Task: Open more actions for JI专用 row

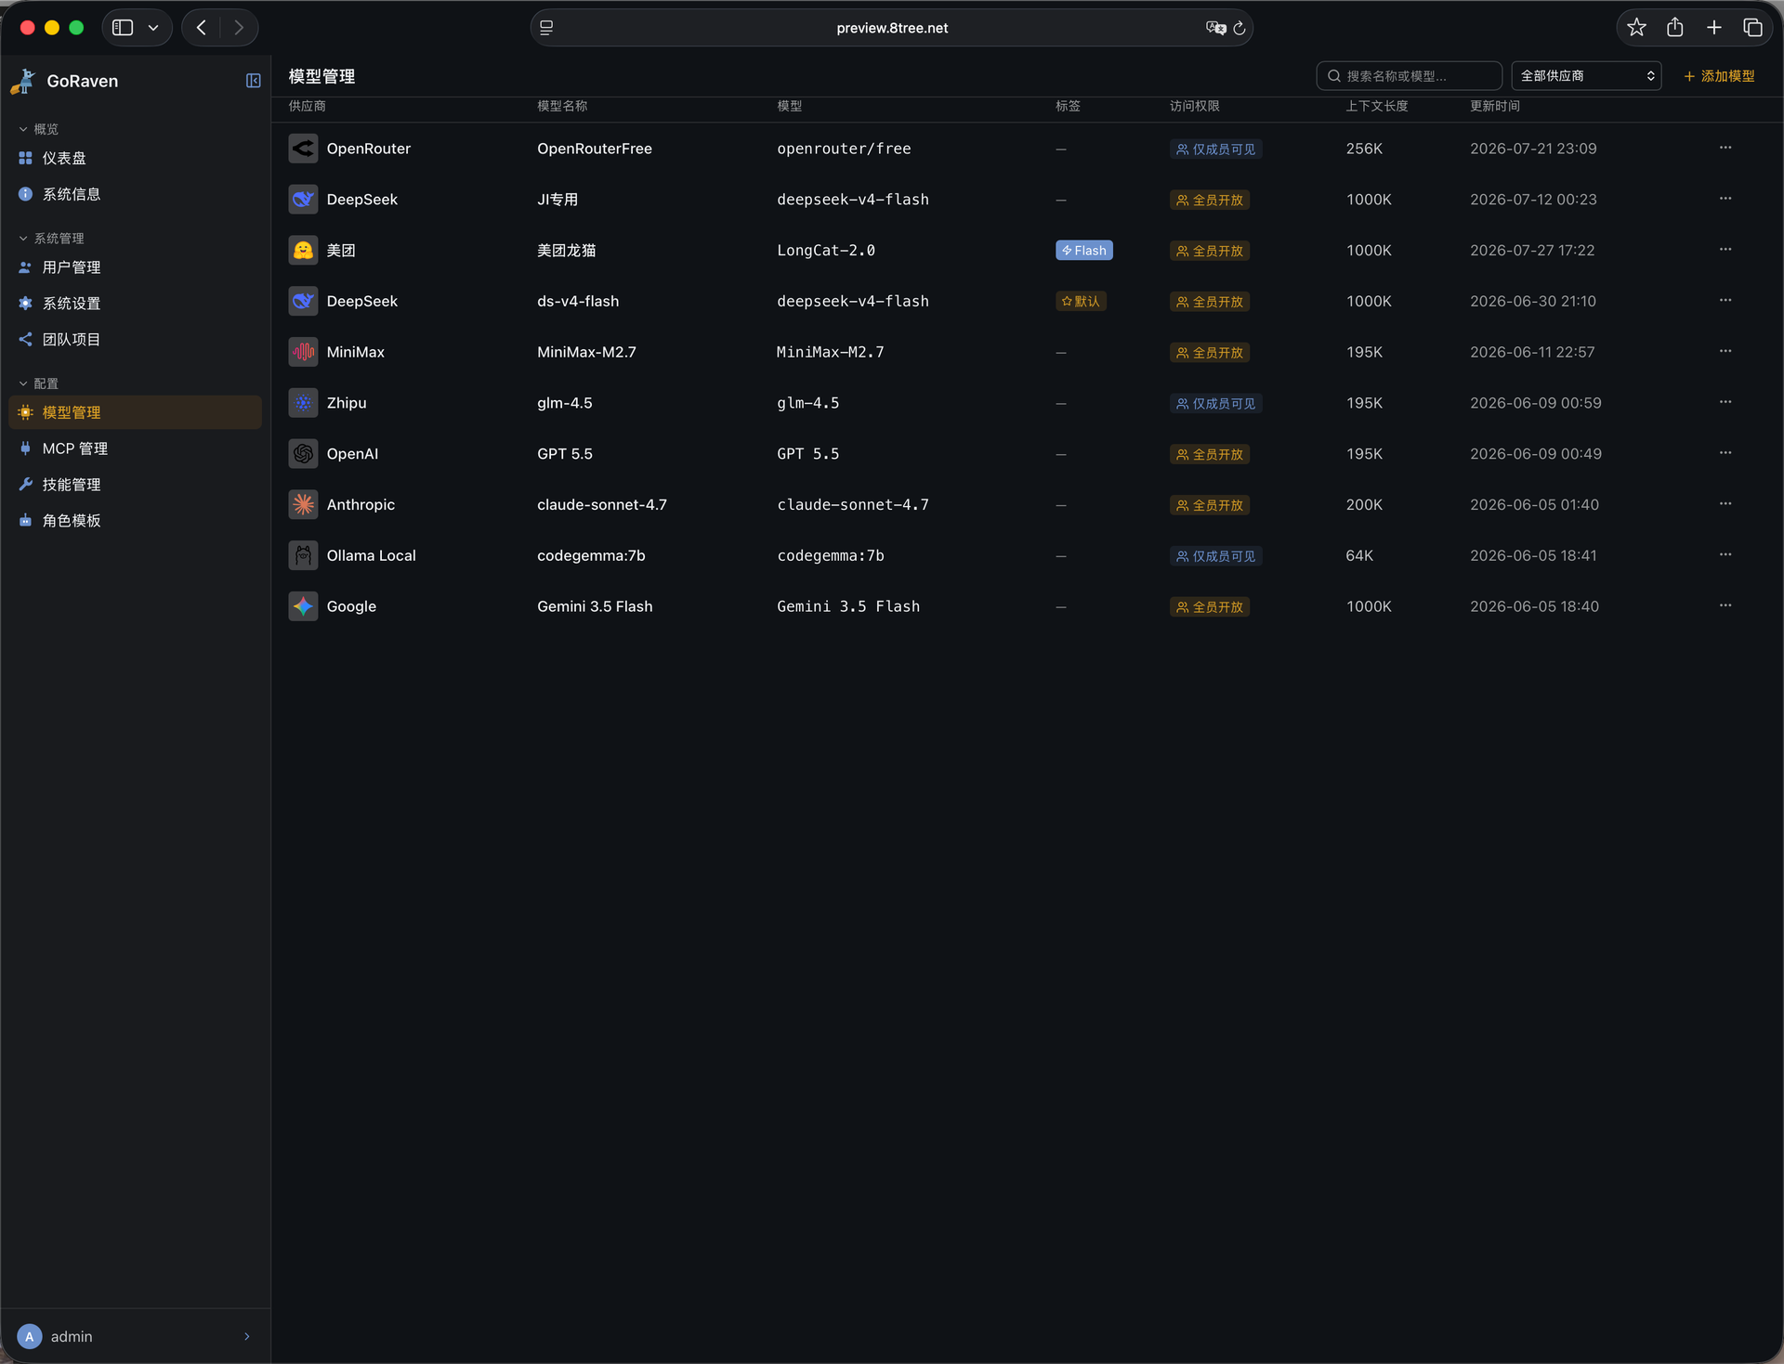Action: (1725, 199)
